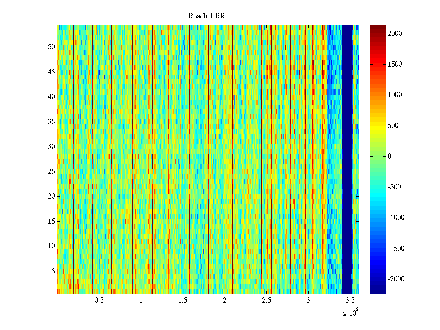Click the y-axis tick label 35
The image size is (440, 330).
(x=51, y=122)
